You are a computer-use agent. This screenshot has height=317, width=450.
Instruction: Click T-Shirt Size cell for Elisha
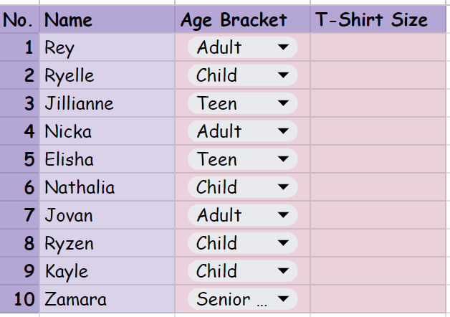point(378,159)
